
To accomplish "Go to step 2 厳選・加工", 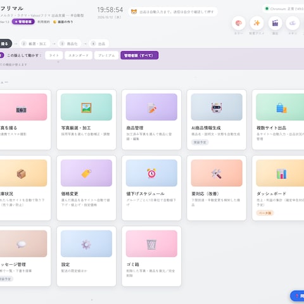I will click(35, 44).
